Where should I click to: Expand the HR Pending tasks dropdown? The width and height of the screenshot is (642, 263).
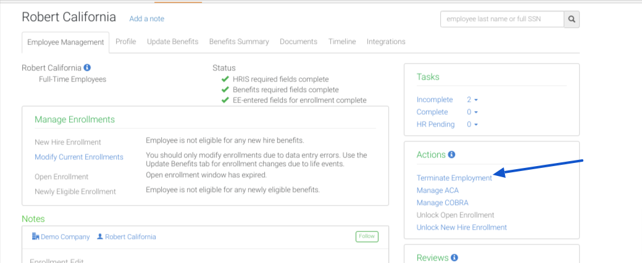point(472,124)
